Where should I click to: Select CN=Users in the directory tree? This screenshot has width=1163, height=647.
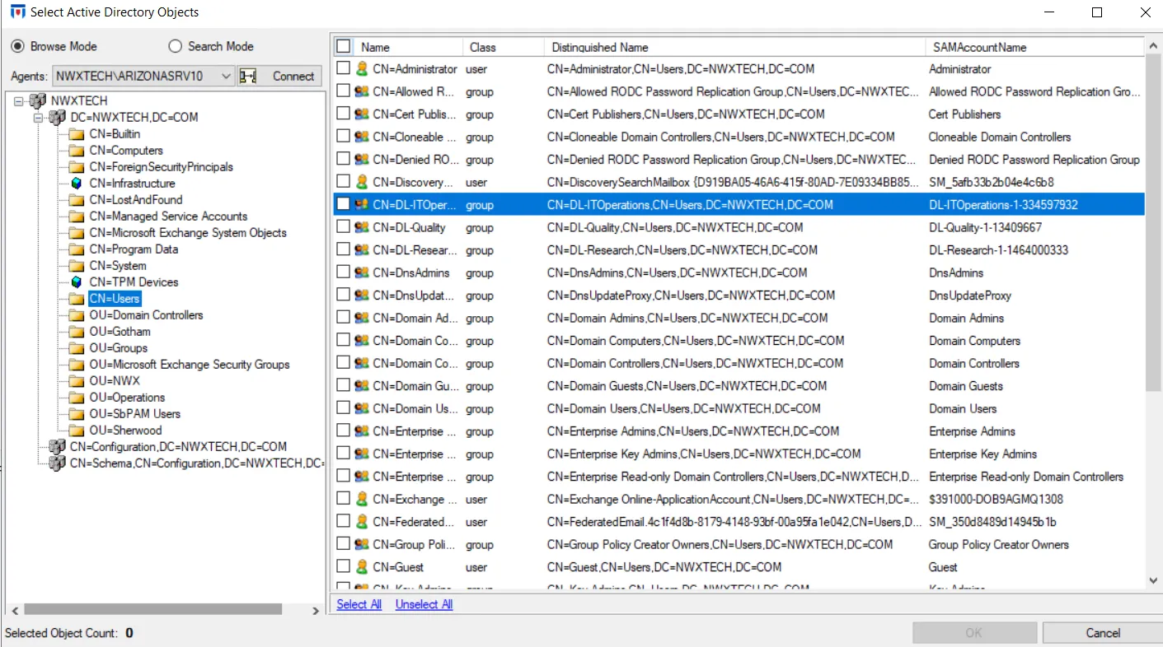click(115, 299)
